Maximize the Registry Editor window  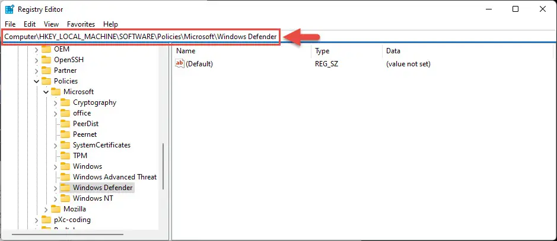tap(515, 9)
